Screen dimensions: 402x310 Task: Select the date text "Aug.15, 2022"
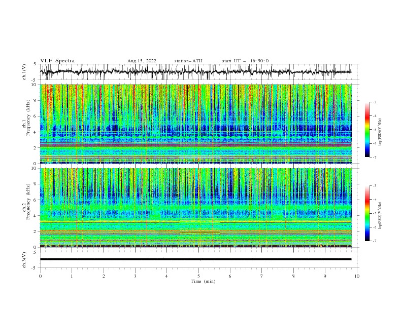point(142,61)
